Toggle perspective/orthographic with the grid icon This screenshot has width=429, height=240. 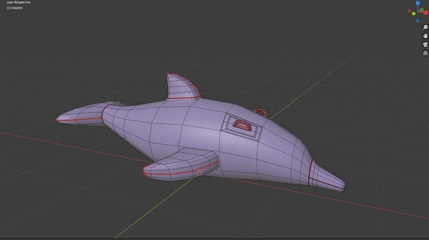click(425, 53)
